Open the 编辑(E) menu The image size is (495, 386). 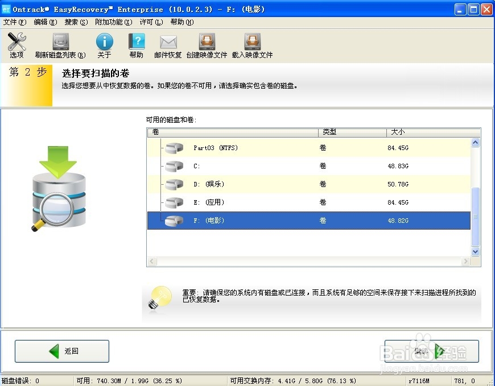(x=45, y=22)
